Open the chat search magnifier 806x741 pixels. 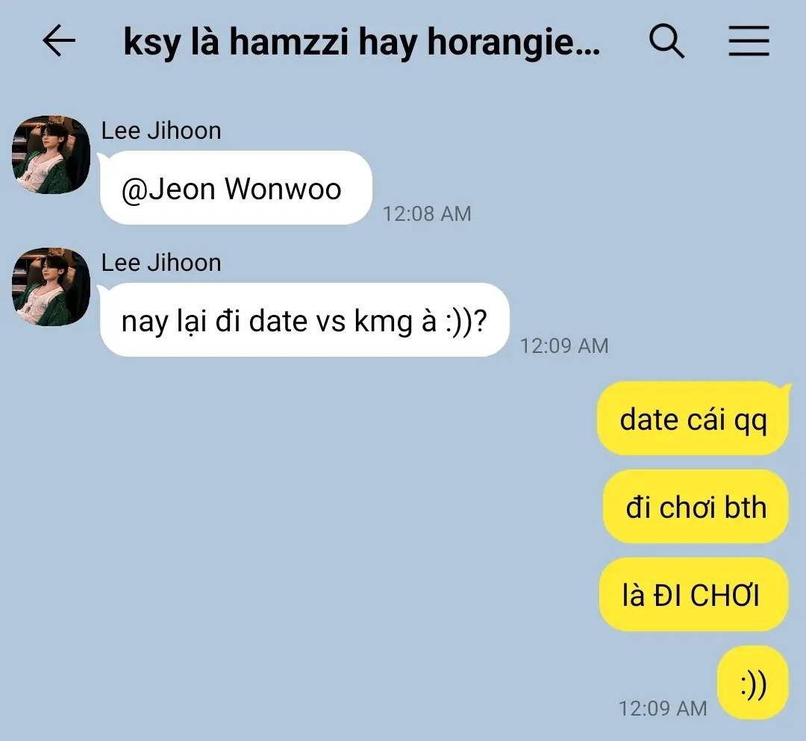pos(666,41)
